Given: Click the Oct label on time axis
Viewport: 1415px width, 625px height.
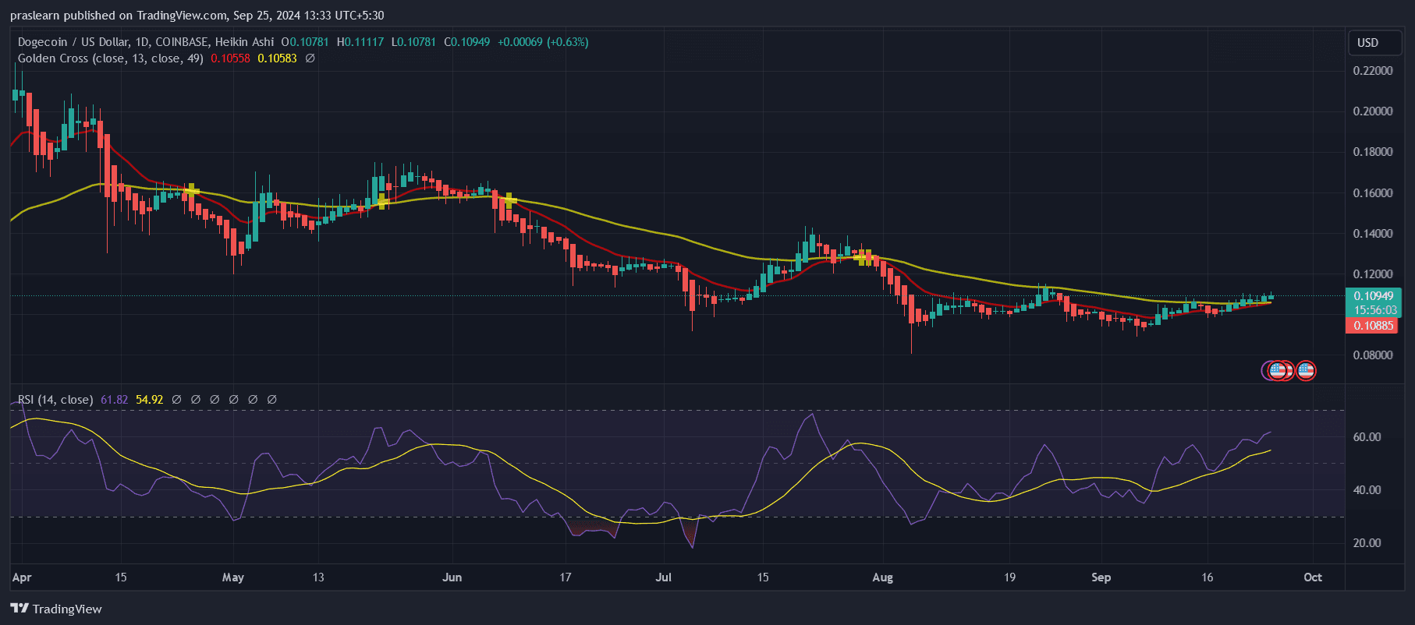Looking at the screenshot, I should pos(1313,577).
